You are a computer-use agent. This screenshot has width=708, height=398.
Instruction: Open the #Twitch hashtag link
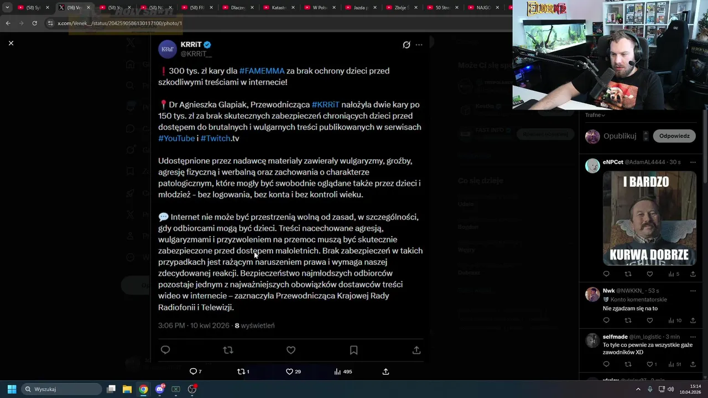pyautogui.click(x=216, y=138)
